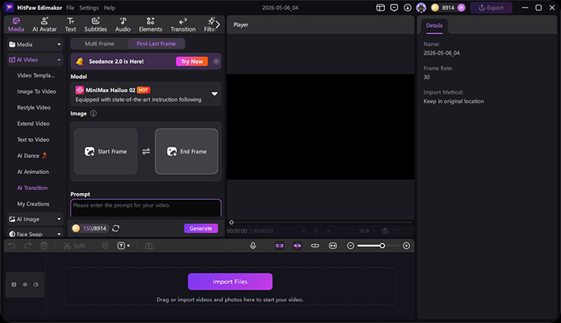Select AI Transition in sidebar
The height and width of the screenshot is (323, 561).
coord(32,188)
